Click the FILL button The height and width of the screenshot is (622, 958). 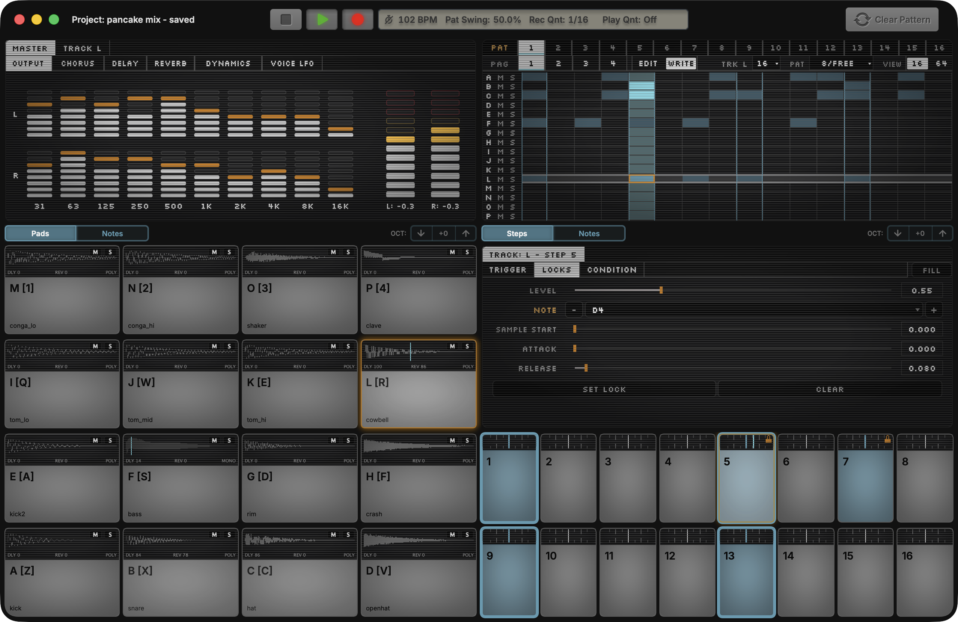pos(931,271)
